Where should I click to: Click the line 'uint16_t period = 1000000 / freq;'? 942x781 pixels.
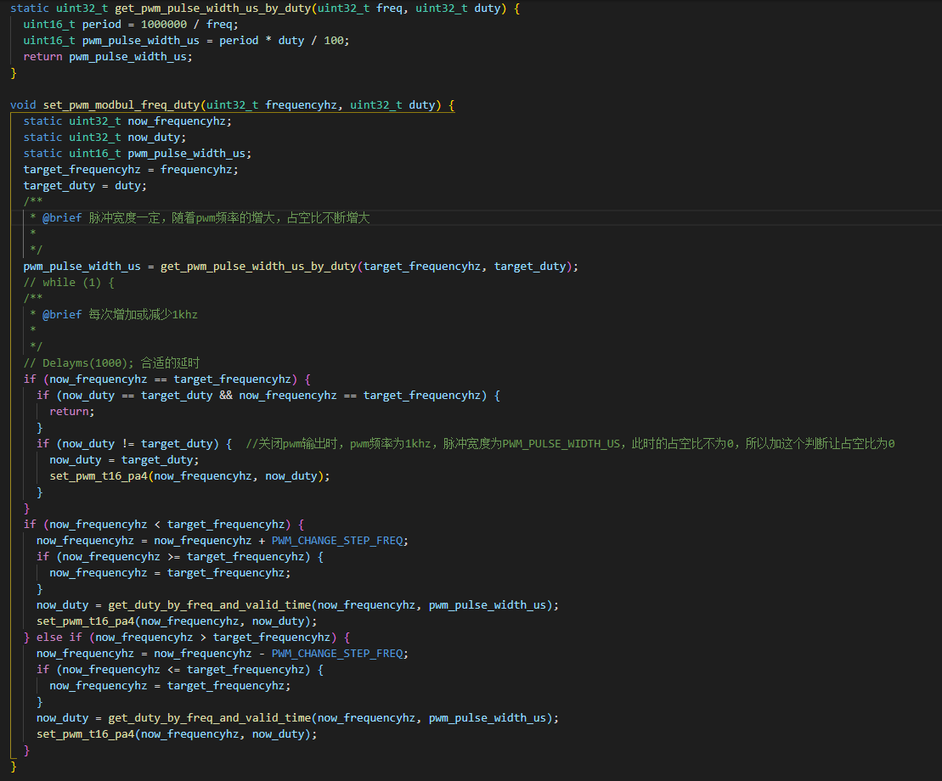tap(130, 25)
